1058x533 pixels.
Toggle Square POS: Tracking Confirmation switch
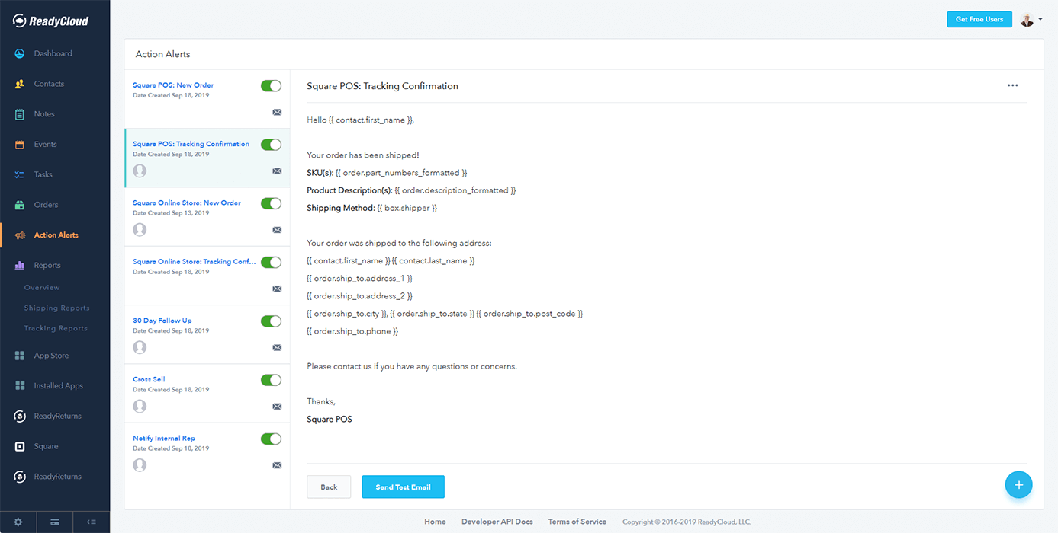click(271, 145)
